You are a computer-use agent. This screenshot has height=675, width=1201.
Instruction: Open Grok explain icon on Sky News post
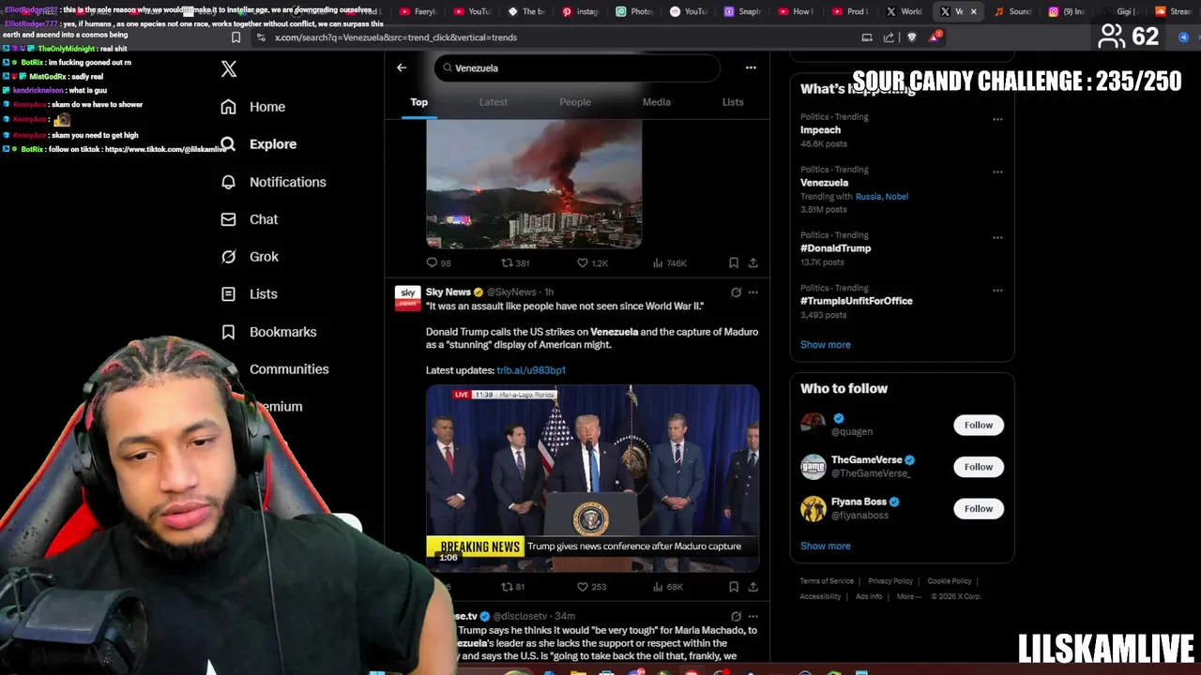(x=736, y=292)
